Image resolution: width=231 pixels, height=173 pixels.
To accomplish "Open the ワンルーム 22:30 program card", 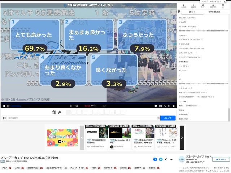I will [167, 137].
